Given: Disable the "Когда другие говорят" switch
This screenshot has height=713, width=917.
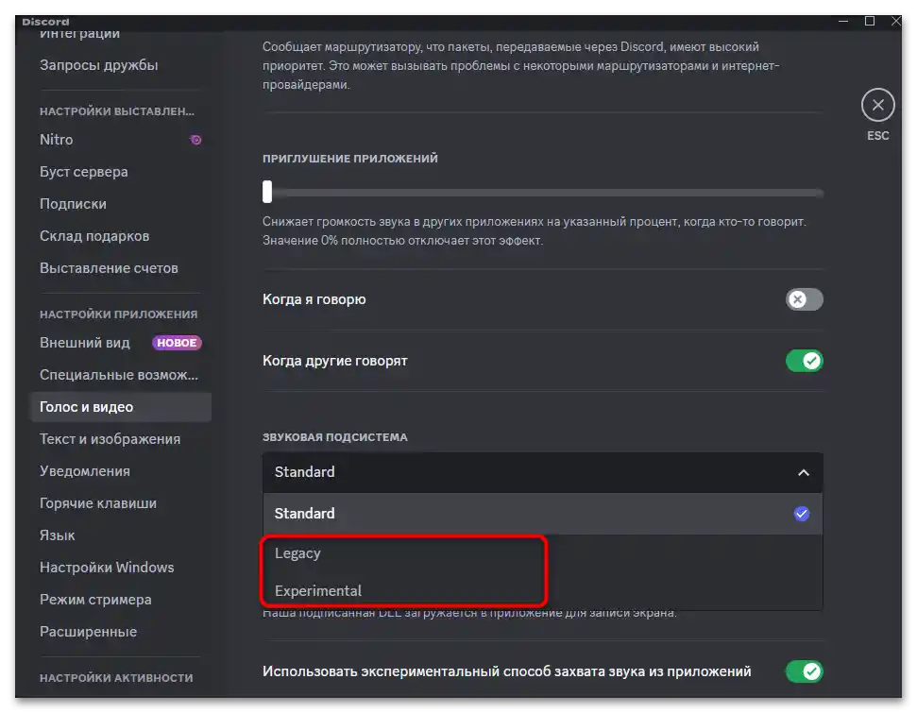Looking at the screenshot, I should click(804, 361).
